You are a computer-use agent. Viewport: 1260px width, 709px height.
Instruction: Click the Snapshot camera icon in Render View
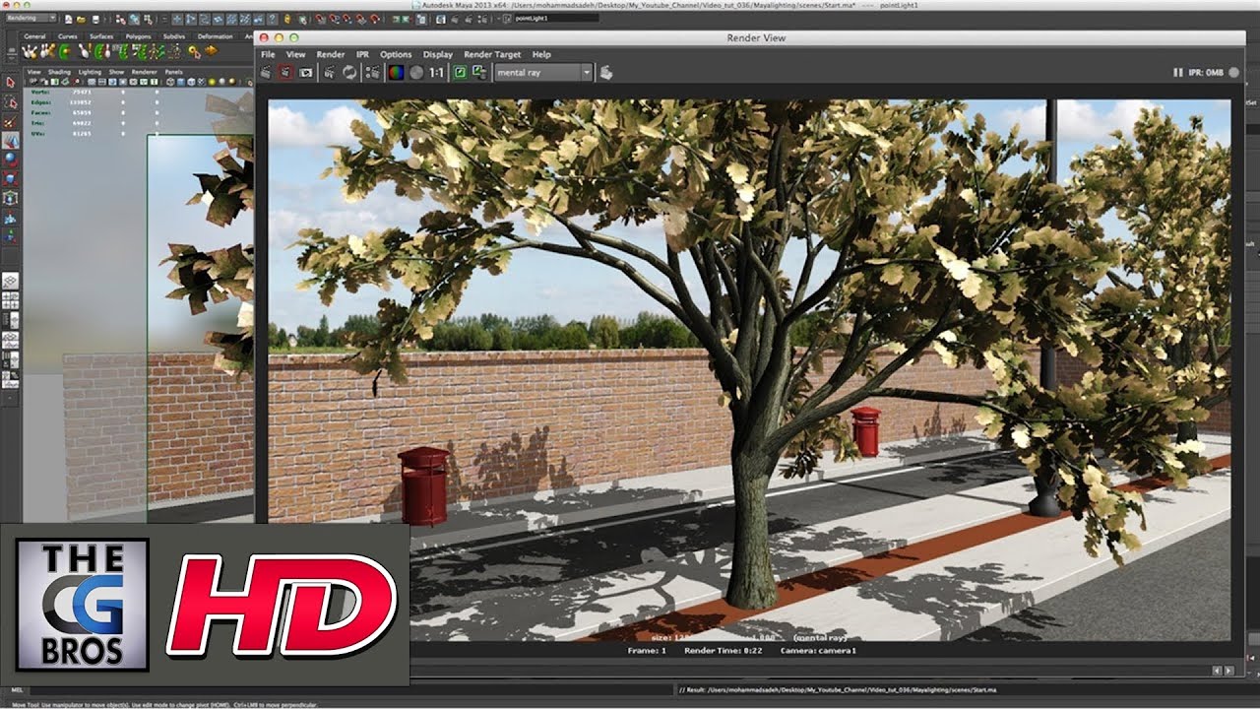[x=306, y=72]
